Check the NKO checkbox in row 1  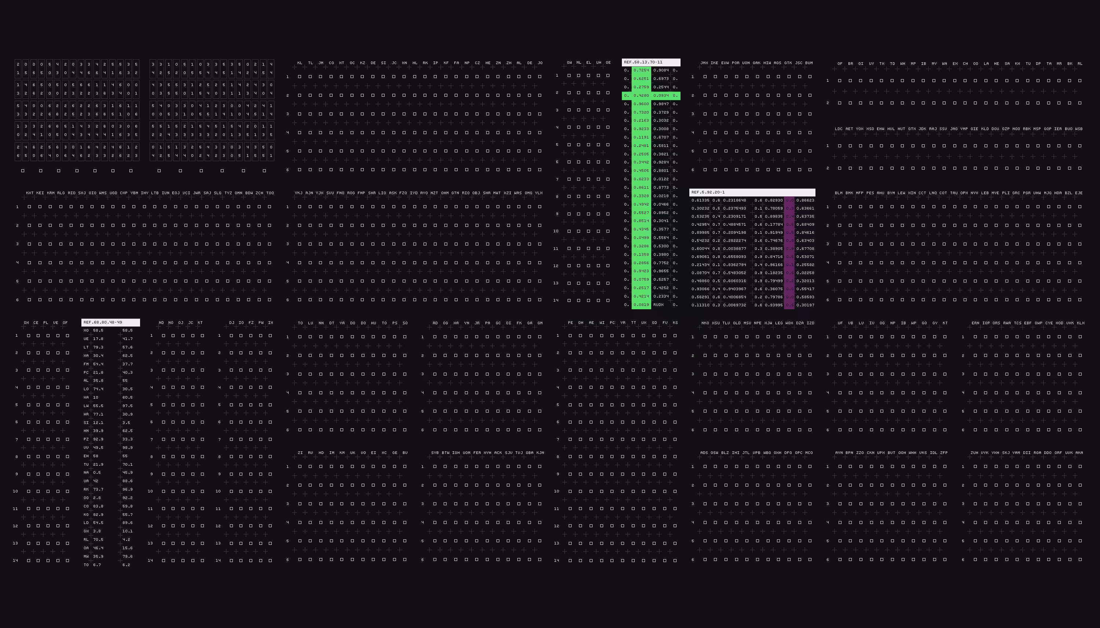[705, 337]
